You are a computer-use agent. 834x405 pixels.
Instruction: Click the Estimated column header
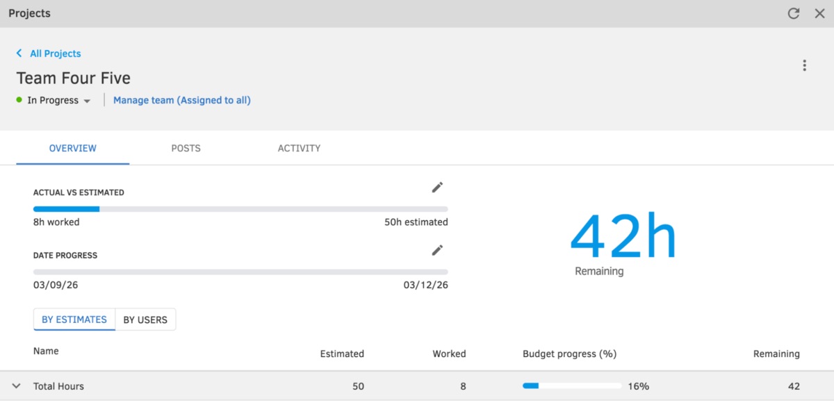click(x=342, y=354)
